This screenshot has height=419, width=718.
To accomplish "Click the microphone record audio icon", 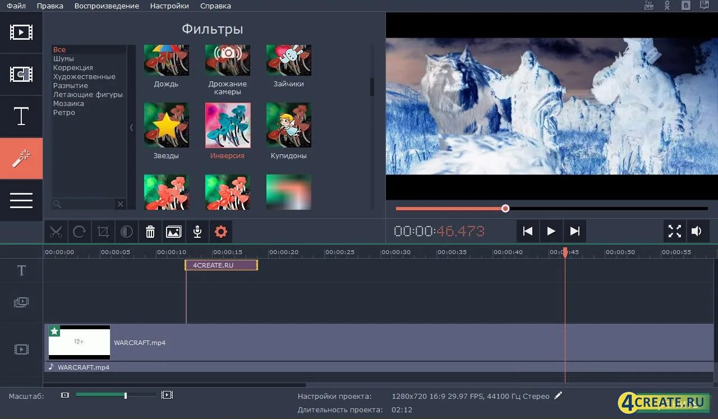I will tap(197, 231).
